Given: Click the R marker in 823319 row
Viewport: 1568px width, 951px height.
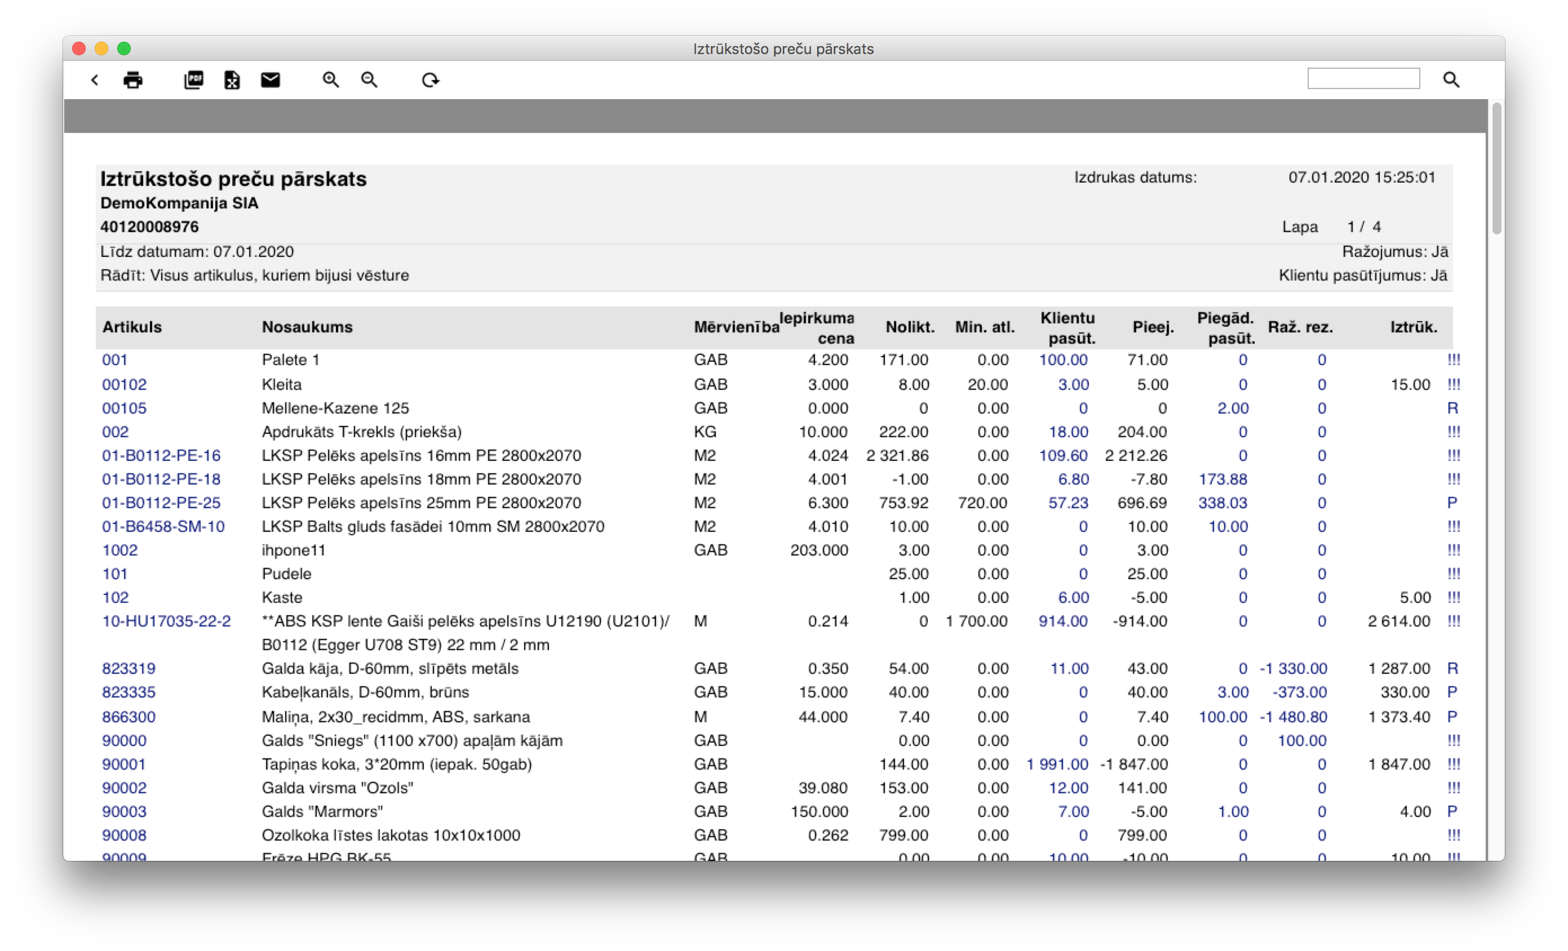Looking at the screenshot, I should coord(1452,669).
